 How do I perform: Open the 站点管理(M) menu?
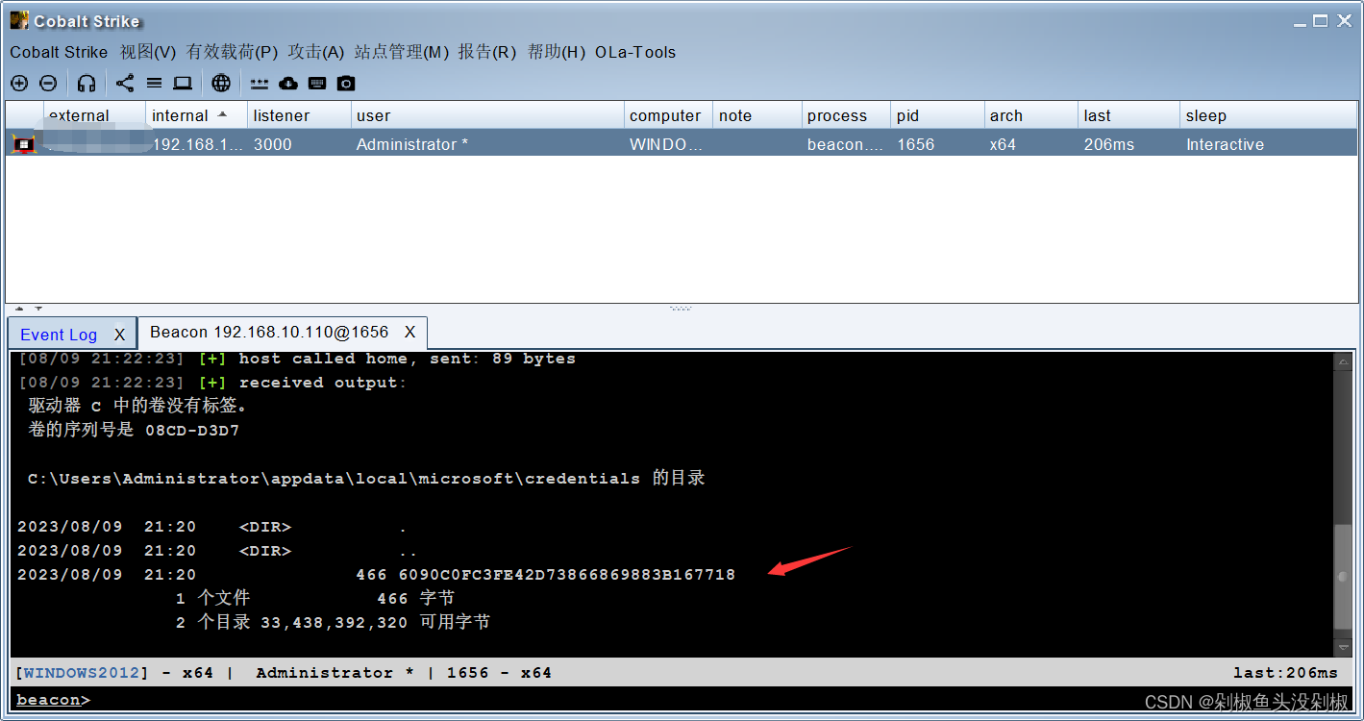pos(402,52)
